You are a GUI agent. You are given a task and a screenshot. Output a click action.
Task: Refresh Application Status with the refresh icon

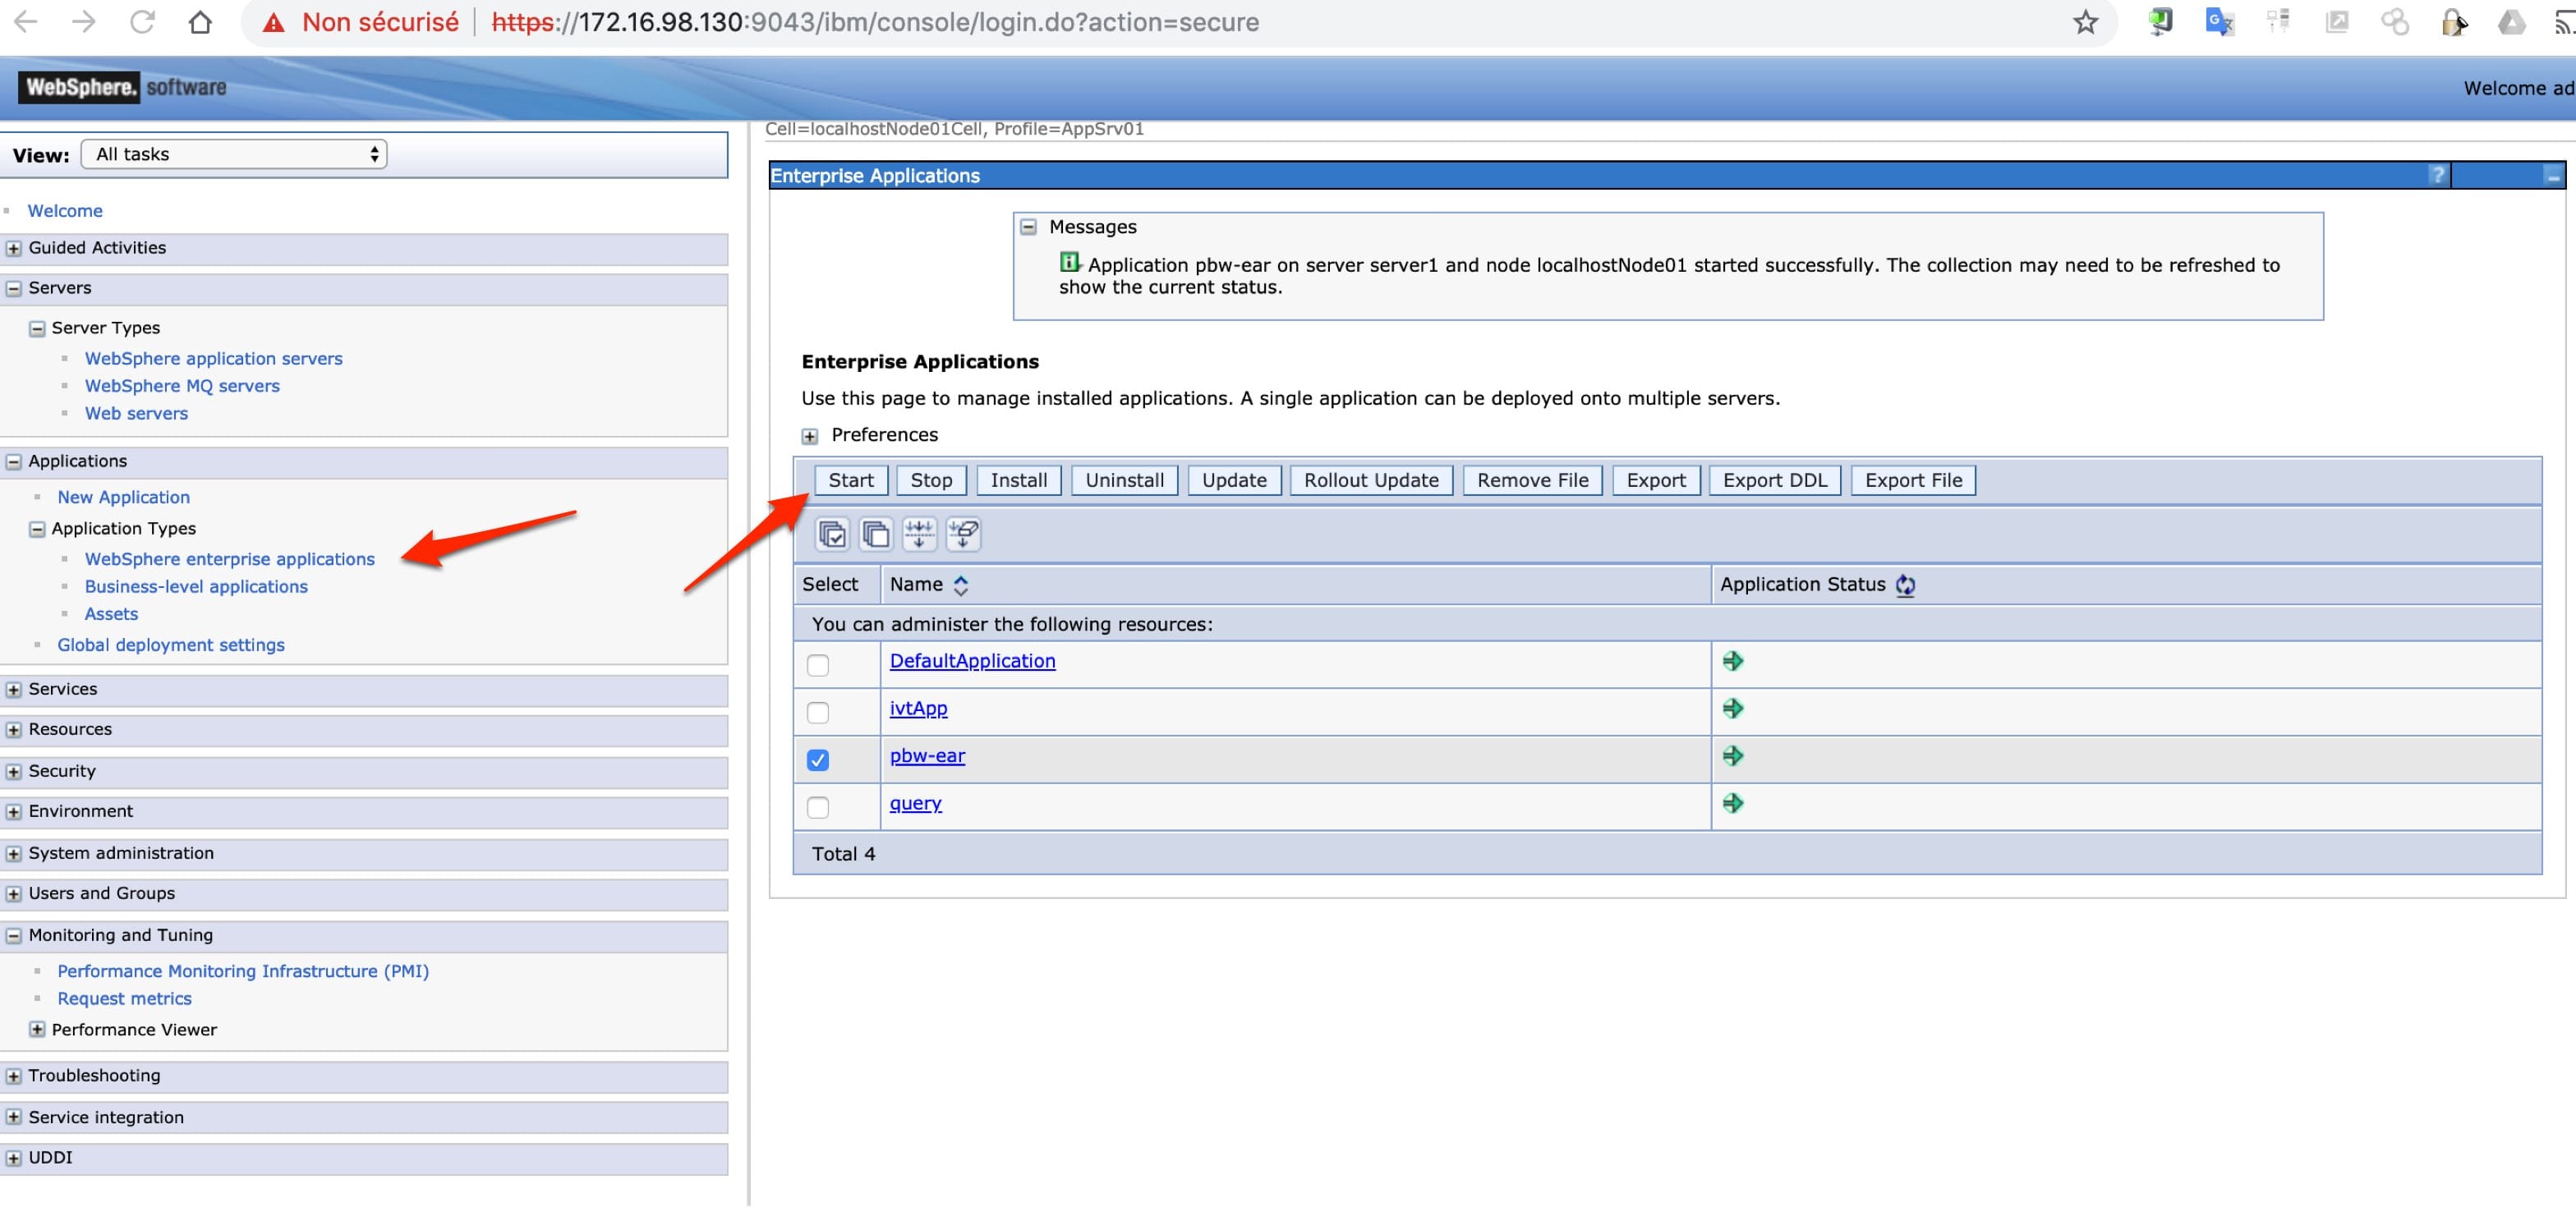click(1904, 585)
